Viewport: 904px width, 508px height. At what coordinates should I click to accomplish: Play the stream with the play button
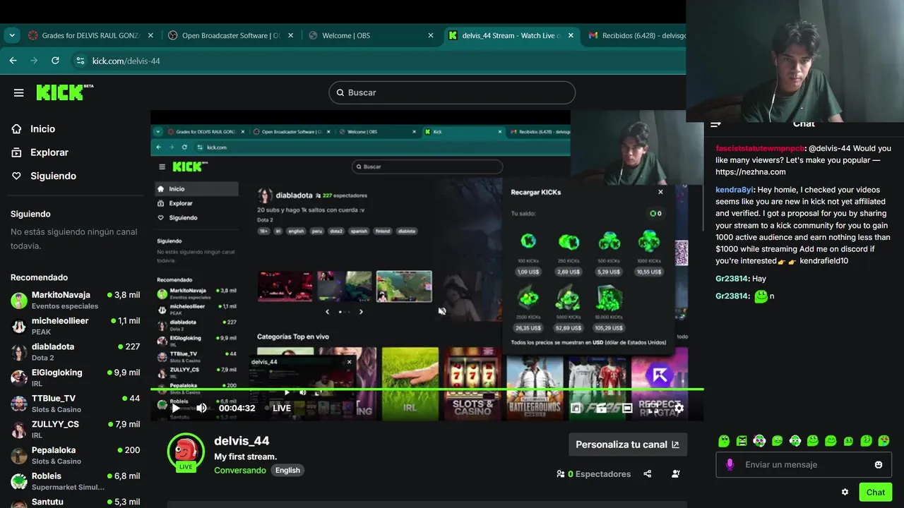pos(175,408)
